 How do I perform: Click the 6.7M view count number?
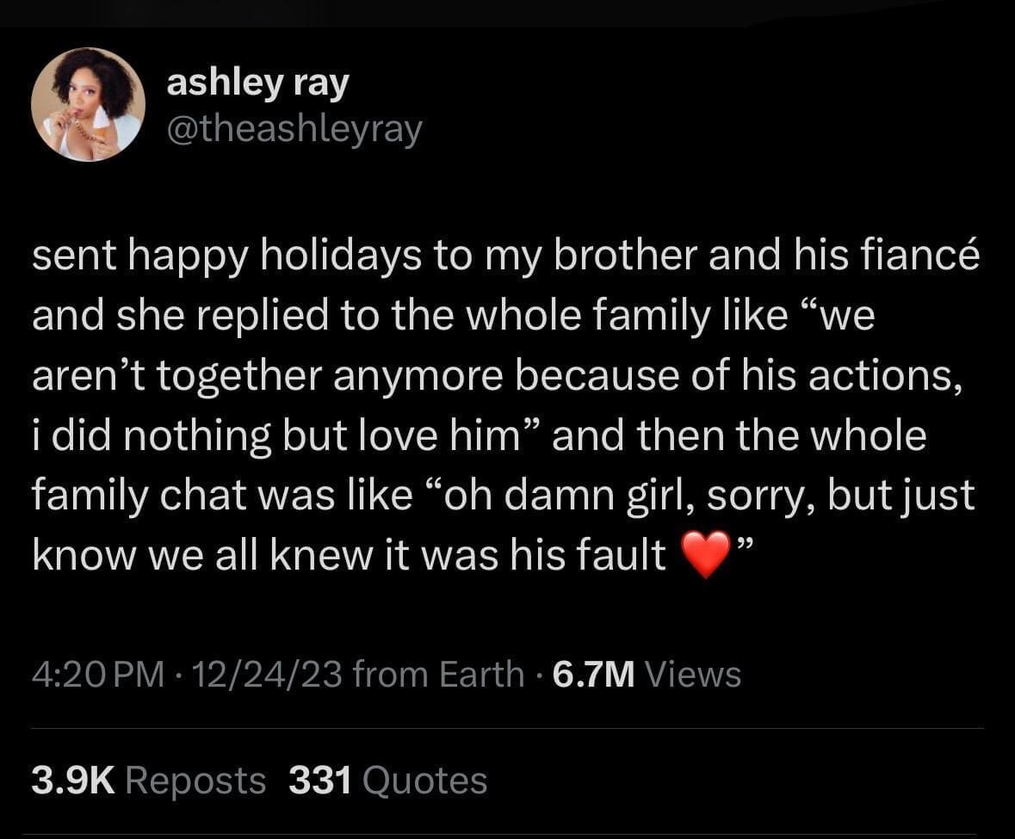coord(594,674)
